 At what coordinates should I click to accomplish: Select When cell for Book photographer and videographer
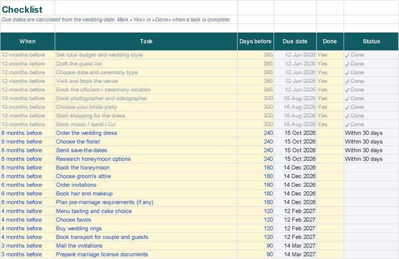coord(27,98)
